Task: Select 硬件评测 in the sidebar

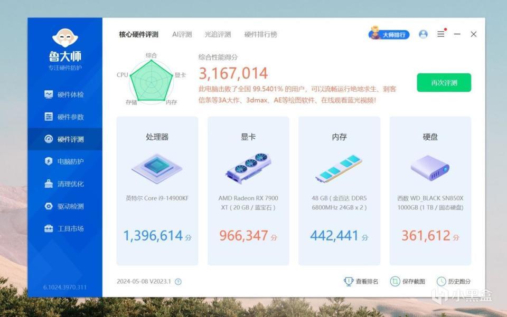Action: pyautogui.click(x=64, y=139)
